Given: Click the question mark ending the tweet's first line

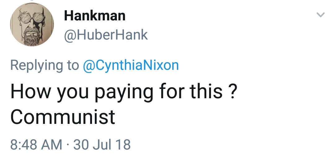Looking at the screenshot, I should pos(229,91).
